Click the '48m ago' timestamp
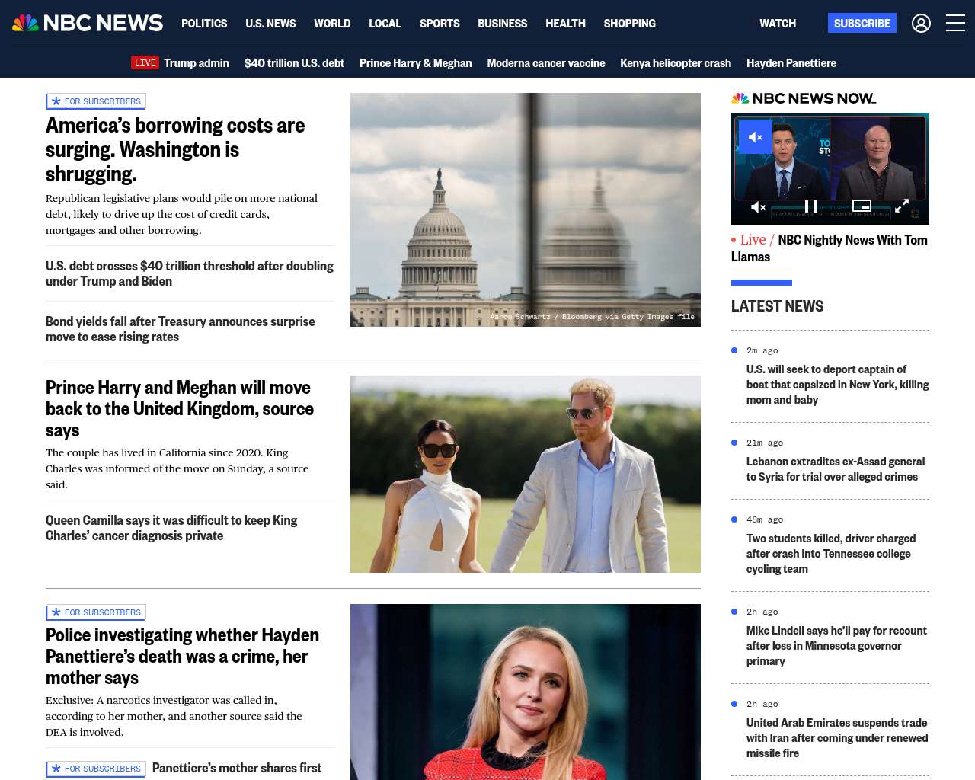This screenshot has width=975, height=780. [x=765, y=519]
